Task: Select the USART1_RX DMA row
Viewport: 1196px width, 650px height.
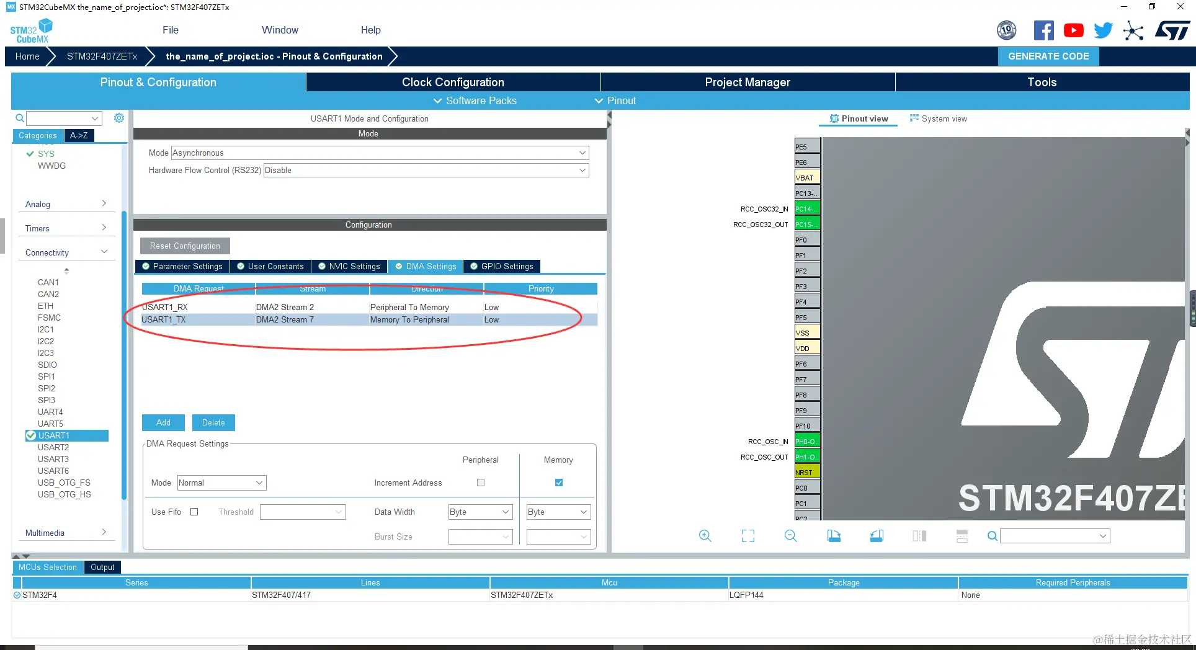Action: [x=369, y=307]
